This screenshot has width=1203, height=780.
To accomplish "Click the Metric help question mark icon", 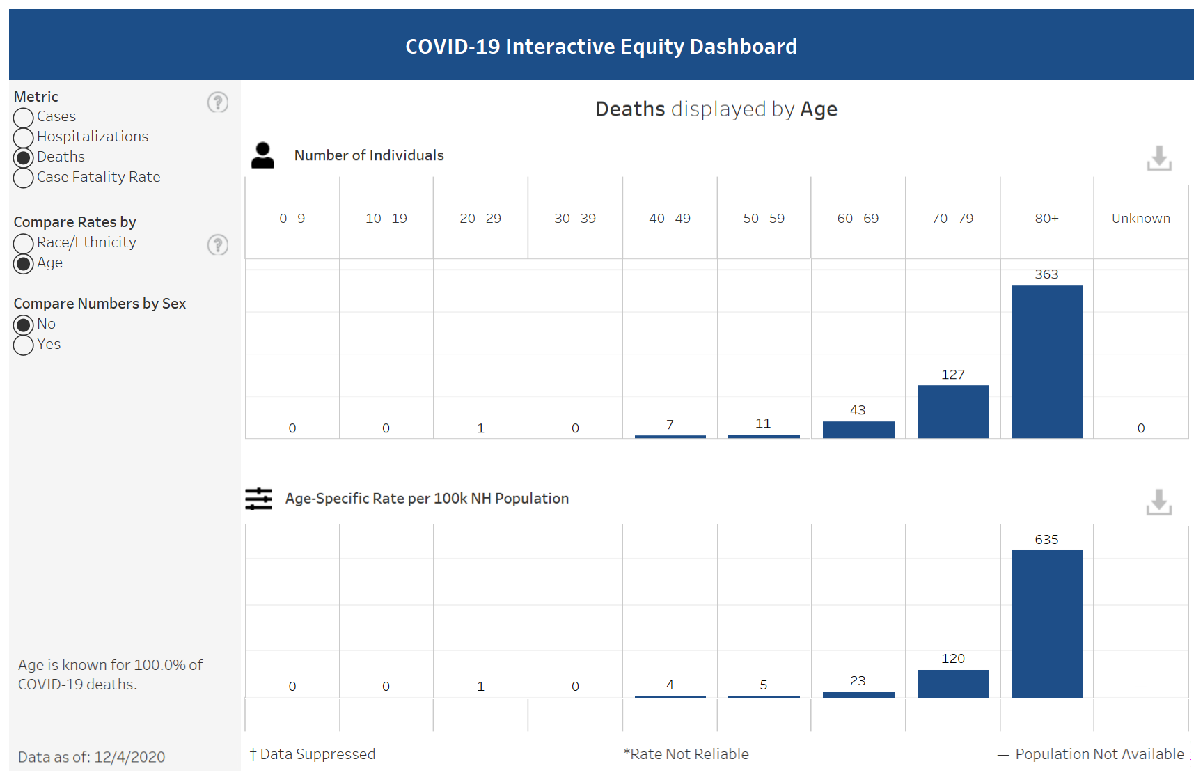I will 217,102.
